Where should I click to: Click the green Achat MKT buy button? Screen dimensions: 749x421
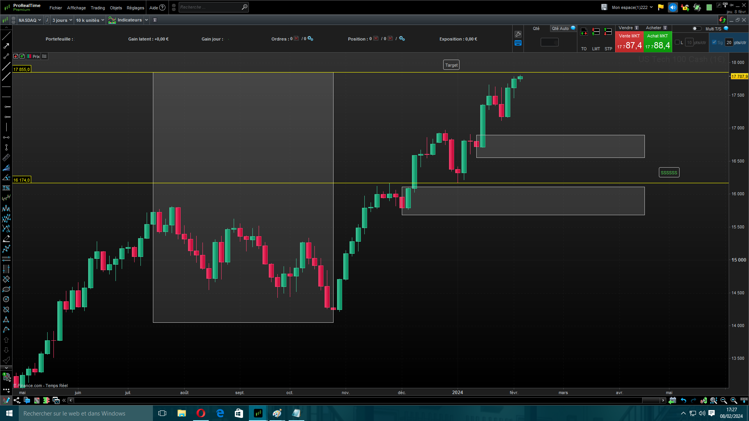click(657, 42)
